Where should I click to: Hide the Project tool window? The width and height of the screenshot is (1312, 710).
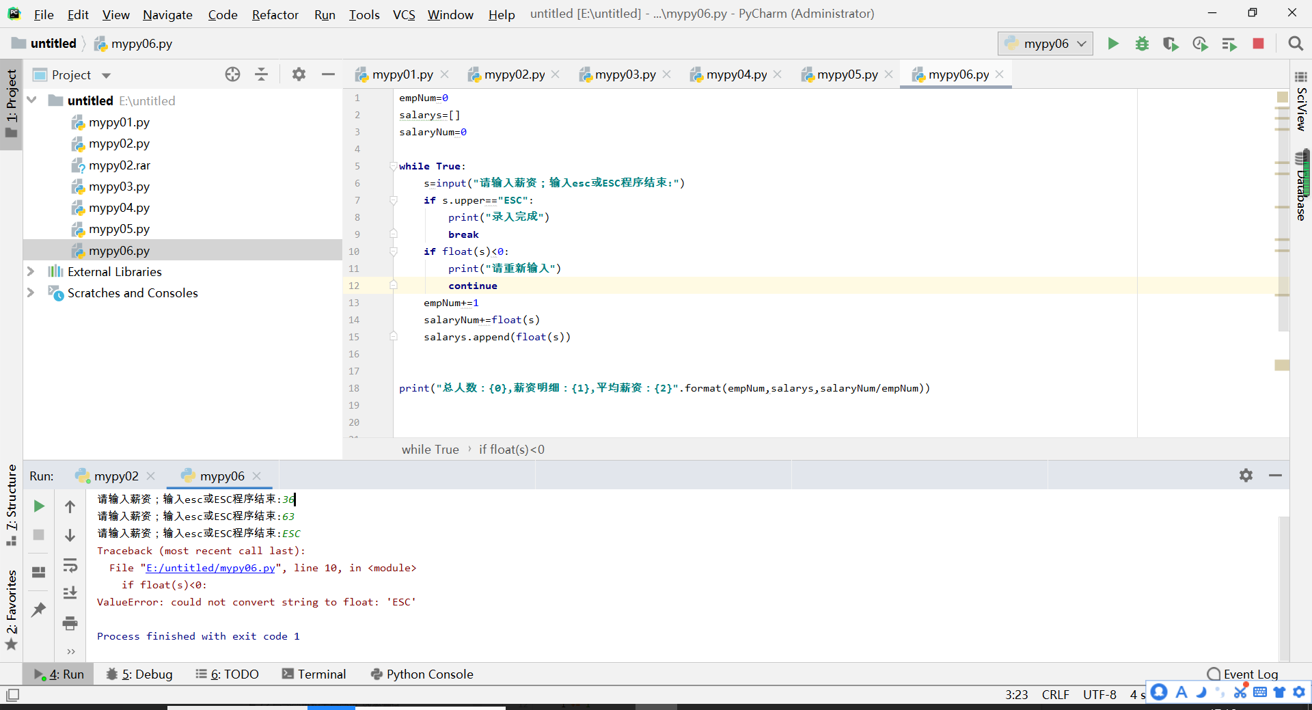coord(328,74)
